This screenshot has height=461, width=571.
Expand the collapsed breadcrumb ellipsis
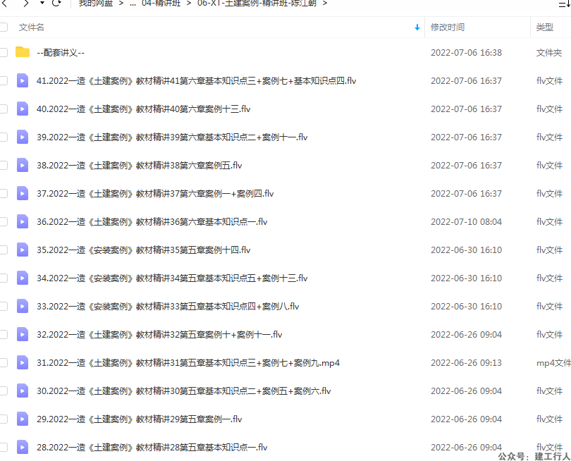133,4
